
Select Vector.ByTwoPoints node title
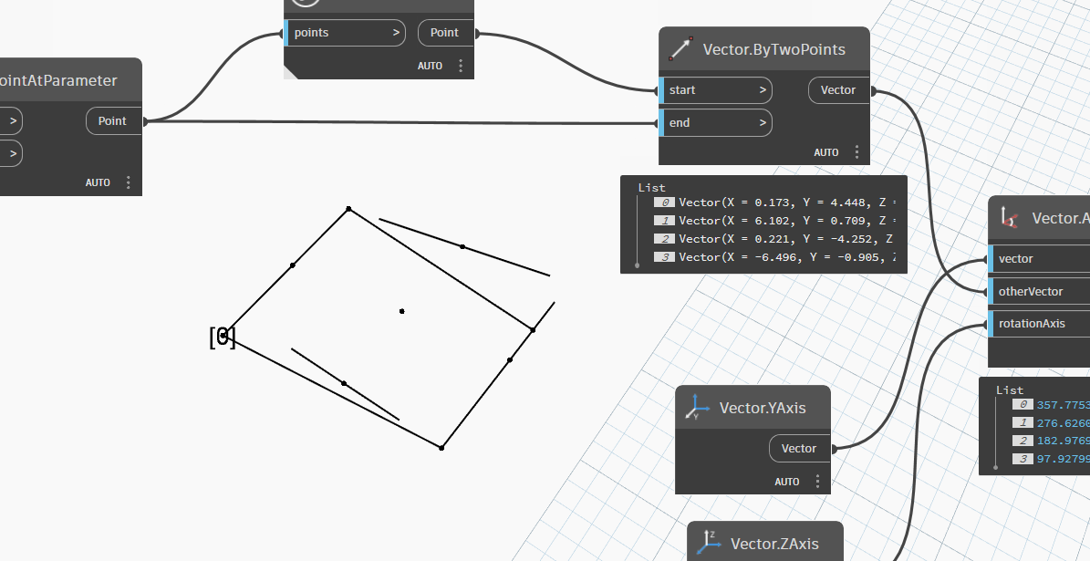coord(773,49)
